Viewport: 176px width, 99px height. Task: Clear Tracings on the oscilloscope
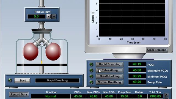(157, 50)
